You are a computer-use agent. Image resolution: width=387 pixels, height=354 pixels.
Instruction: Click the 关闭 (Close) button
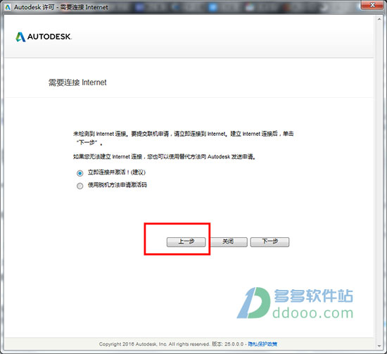click(228, 241)
